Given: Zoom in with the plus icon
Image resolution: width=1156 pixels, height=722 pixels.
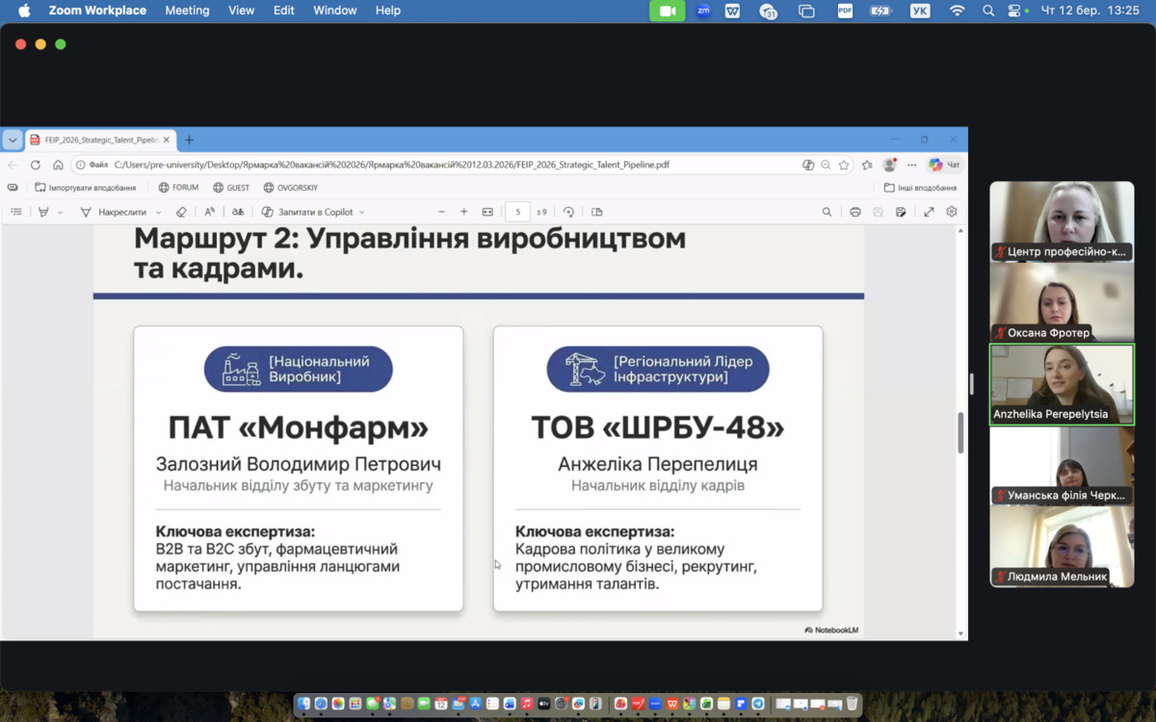Looking at the screenshot, I should tap(463, 212).
